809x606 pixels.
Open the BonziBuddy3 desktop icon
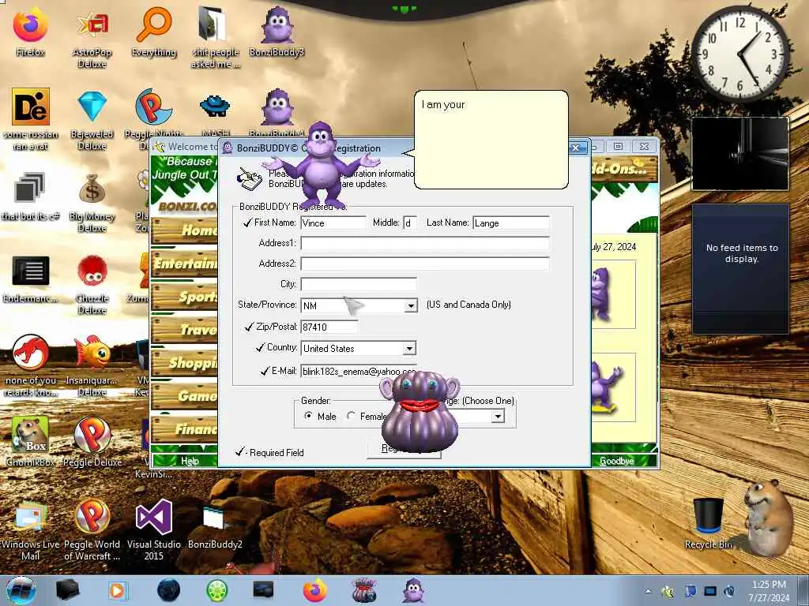pos(277,31)
